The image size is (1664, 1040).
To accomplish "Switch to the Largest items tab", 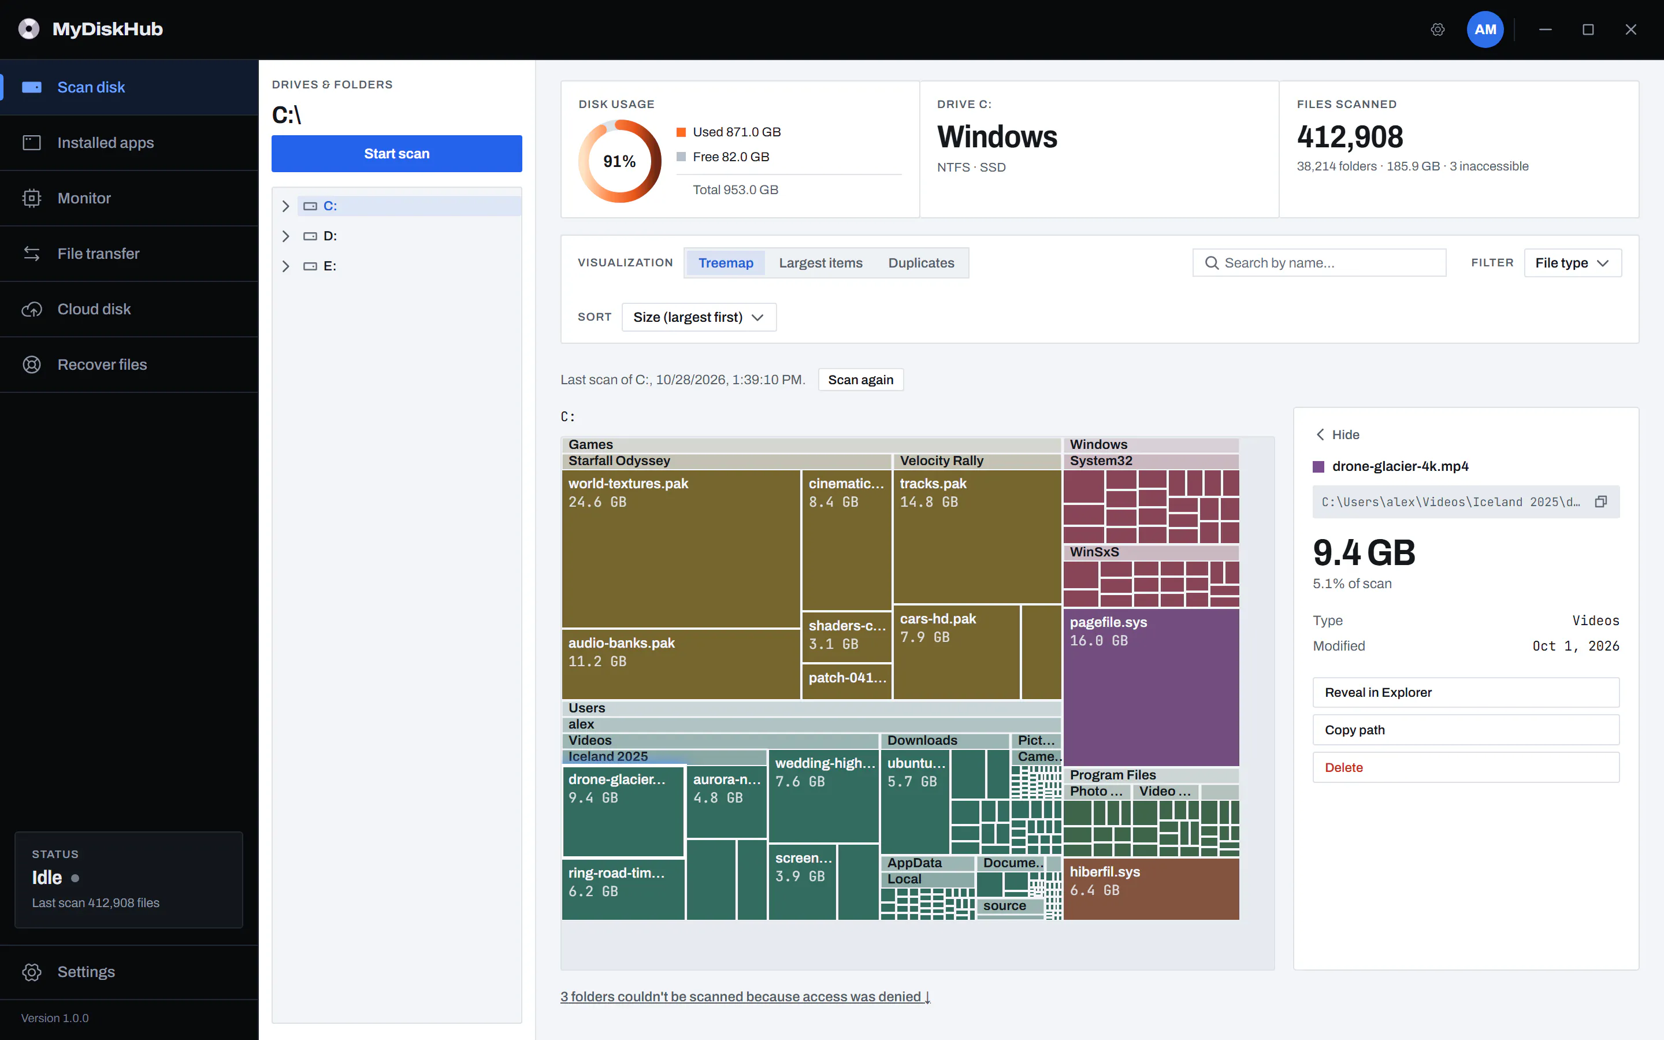I will (x=820, y=263).
